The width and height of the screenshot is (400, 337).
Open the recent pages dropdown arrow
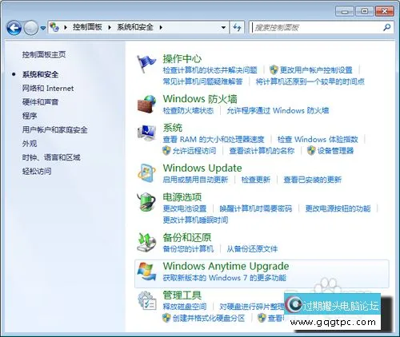tap(43, 28)
